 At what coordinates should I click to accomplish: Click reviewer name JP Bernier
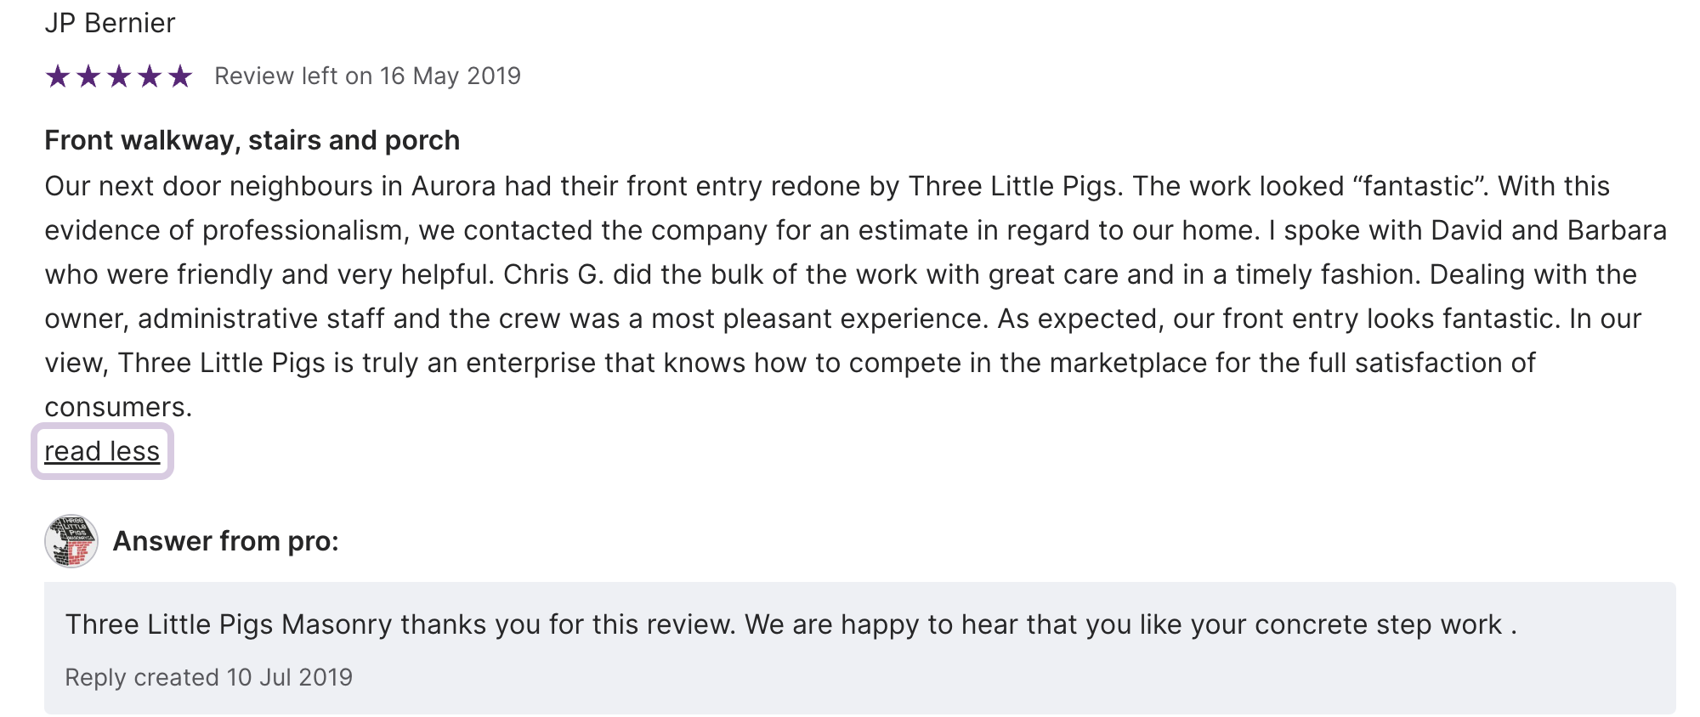pos(110,23)
